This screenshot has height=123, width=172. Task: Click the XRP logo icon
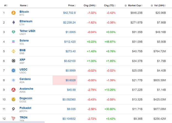click(x=14, y=61)
